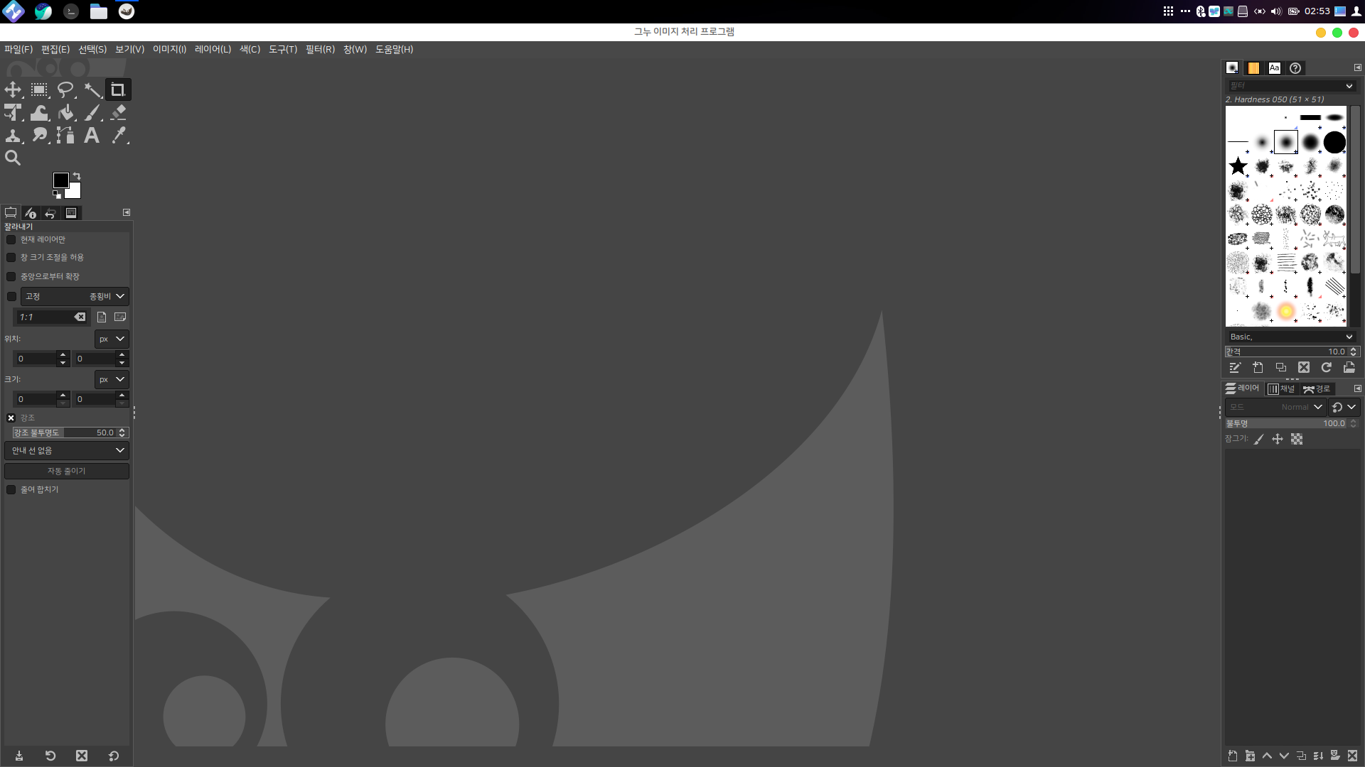Select the Zoom magnifier tool
The width and height of the screenshot is (1365, 767).
[x=13, y=158]
